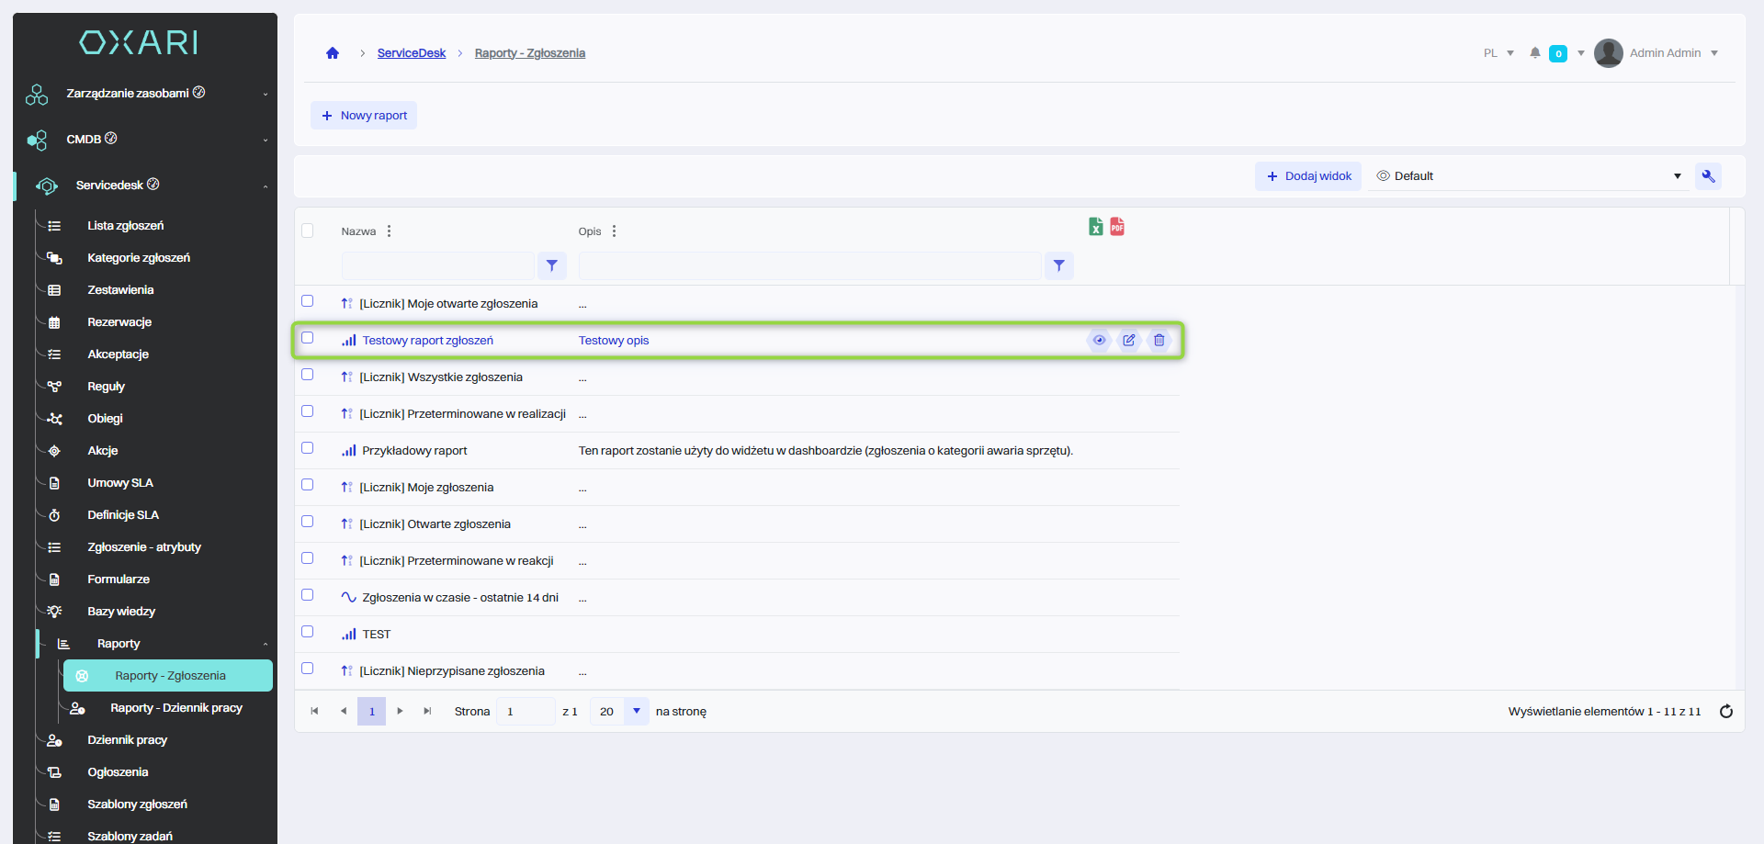Preview Testowy raport zgłoszeń with eye icon
Screen dimensions: 1764x844
click(1099, 341)
